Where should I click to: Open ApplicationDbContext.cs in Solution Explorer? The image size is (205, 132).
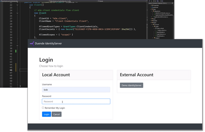point(161,17)
